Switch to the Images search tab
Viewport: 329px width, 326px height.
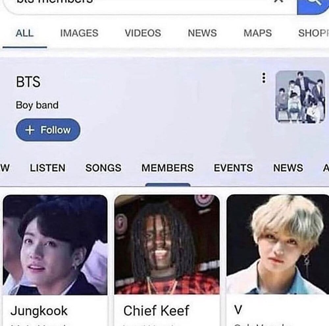coord(79,33)
